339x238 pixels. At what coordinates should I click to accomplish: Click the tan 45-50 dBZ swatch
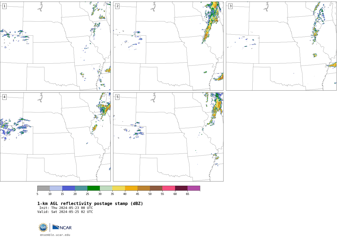point(144,188)
